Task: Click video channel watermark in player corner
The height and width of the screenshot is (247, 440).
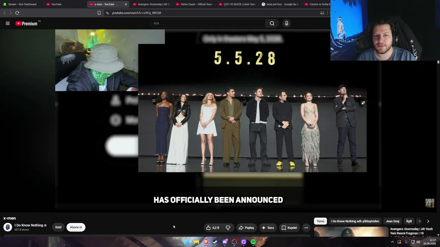Action: click(x=430, y=203)
